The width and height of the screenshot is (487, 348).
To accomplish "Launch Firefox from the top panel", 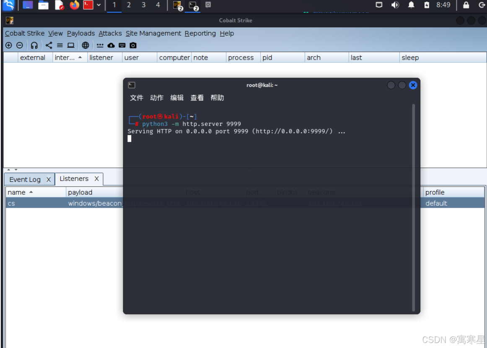I will pyautogui.click(x=74, y=5).
